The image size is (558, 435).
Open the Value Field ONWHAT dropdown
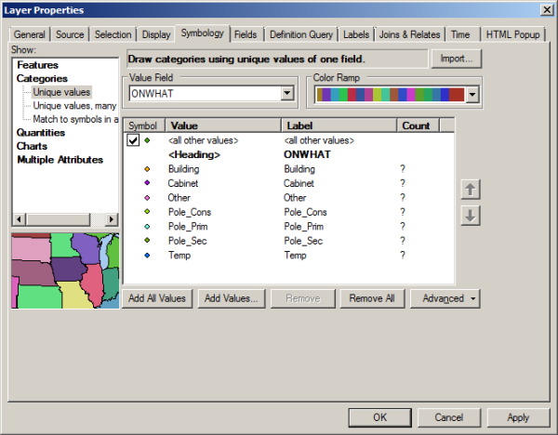(x=287, y=94)
